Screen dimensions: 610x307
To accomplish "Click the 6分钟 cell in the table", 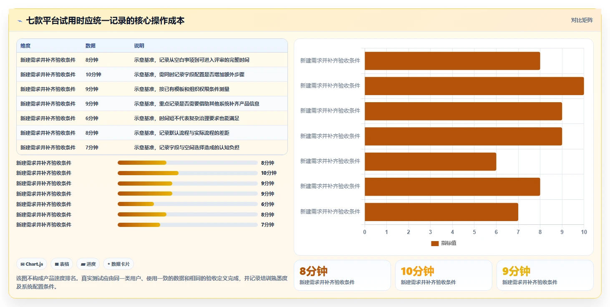I will tap(92, 118).
